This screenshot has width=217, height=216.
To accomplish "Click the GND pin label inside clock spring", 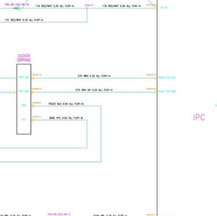I will (x=24, y=105).
